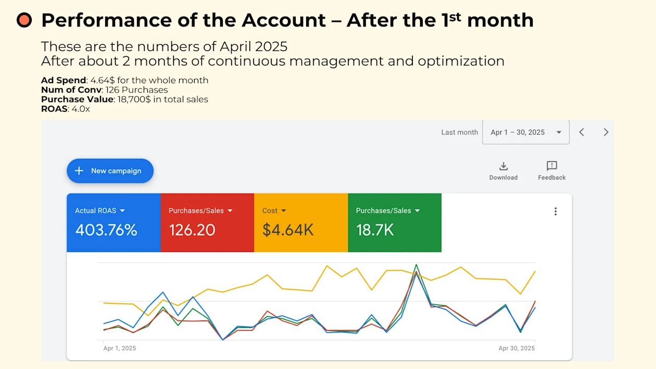
Task: Open the Feedback icon
Action: click(551, 166)
